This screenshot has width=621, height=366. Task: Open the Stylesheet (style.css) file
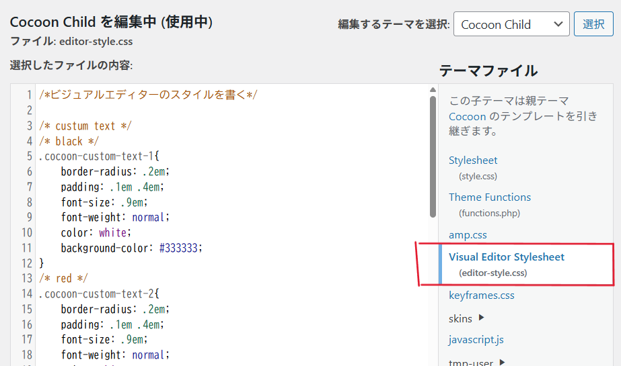coord(473,161)
